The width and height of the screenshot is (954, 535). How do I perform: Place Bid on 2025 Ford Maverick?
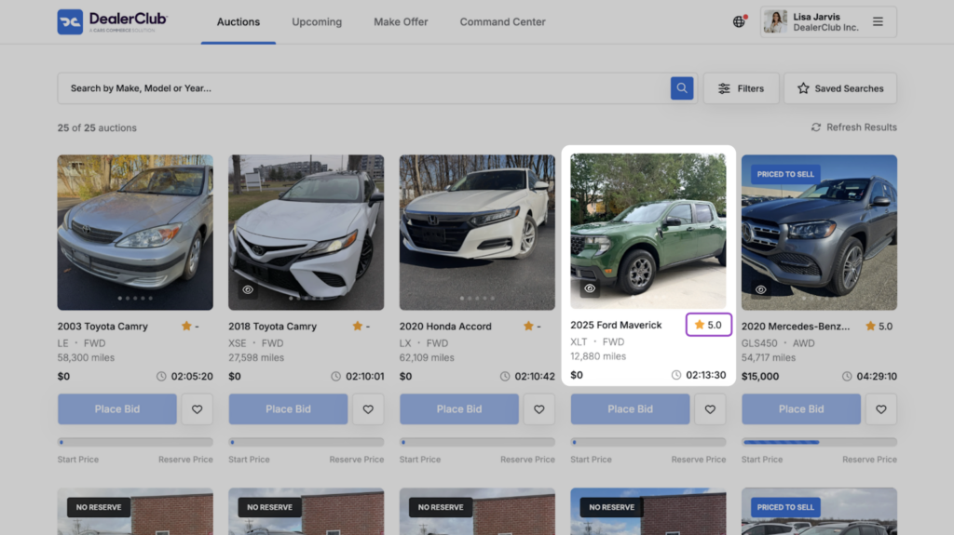[x=631, y=409]
